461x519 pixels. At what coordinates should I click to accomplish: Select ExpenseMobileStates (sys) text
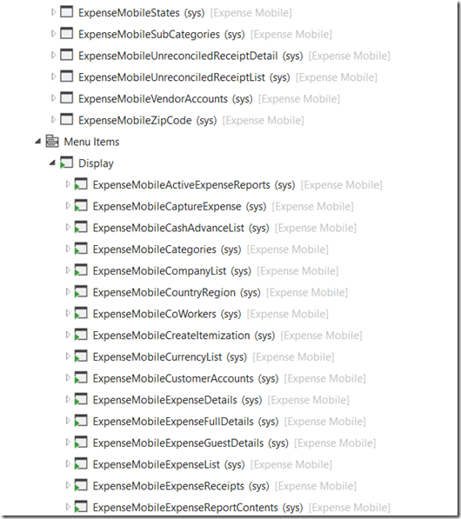(x=142, y=13)
